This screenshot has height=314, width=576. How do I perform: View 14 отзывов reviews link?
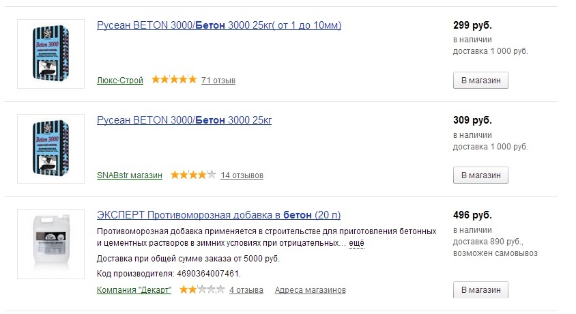(242, 175)
